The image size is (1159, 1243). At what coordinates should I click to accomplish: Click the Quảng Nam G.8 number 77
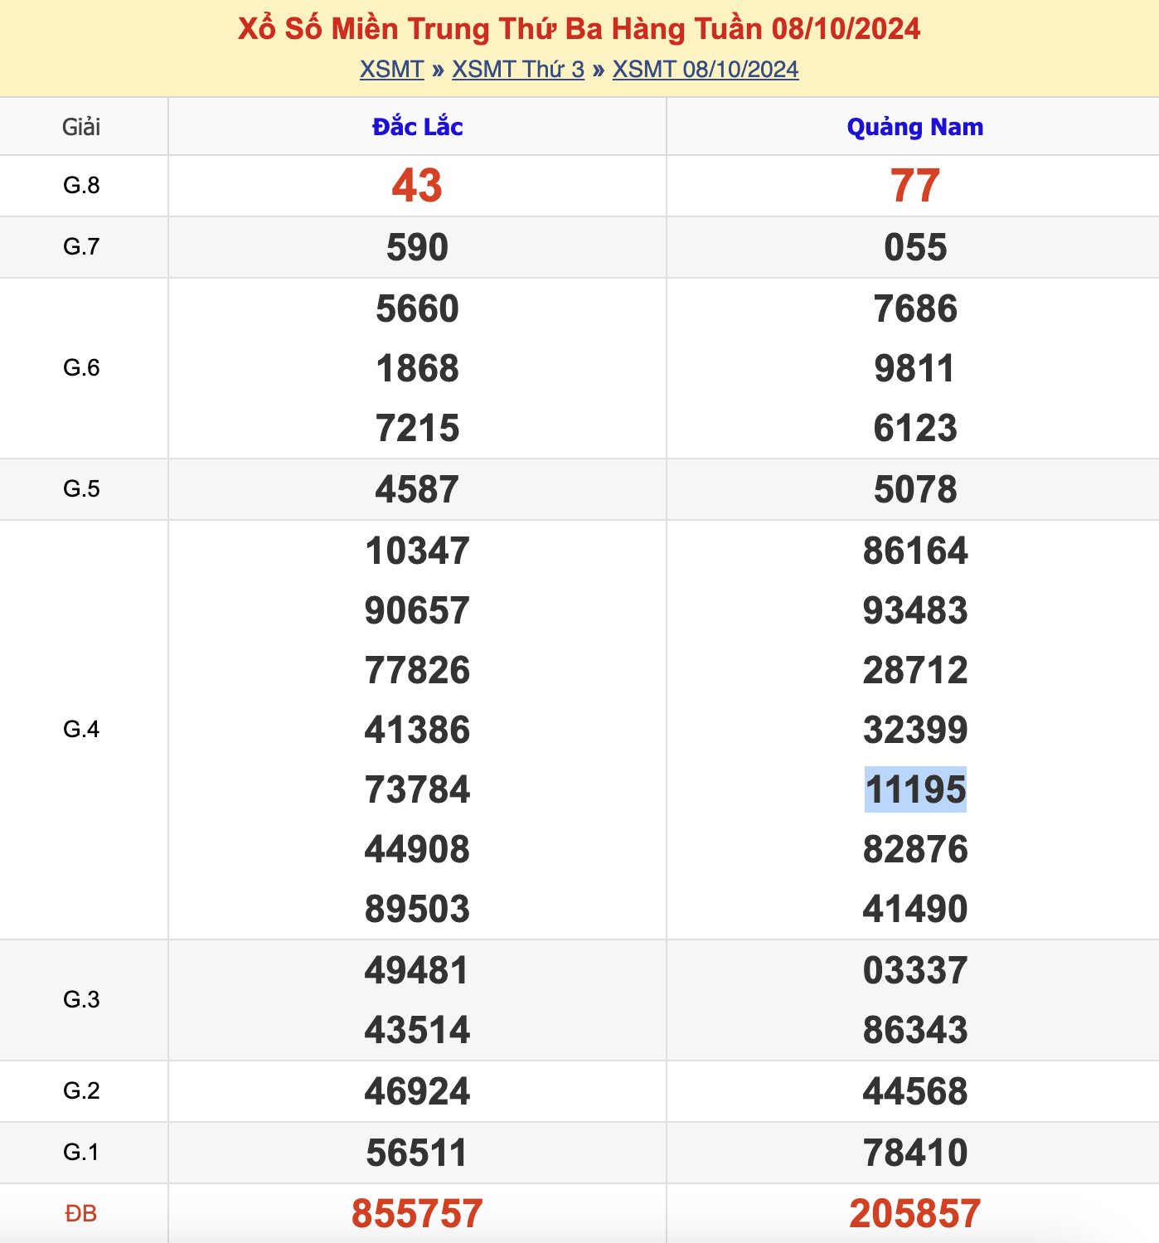click(915, 186)
